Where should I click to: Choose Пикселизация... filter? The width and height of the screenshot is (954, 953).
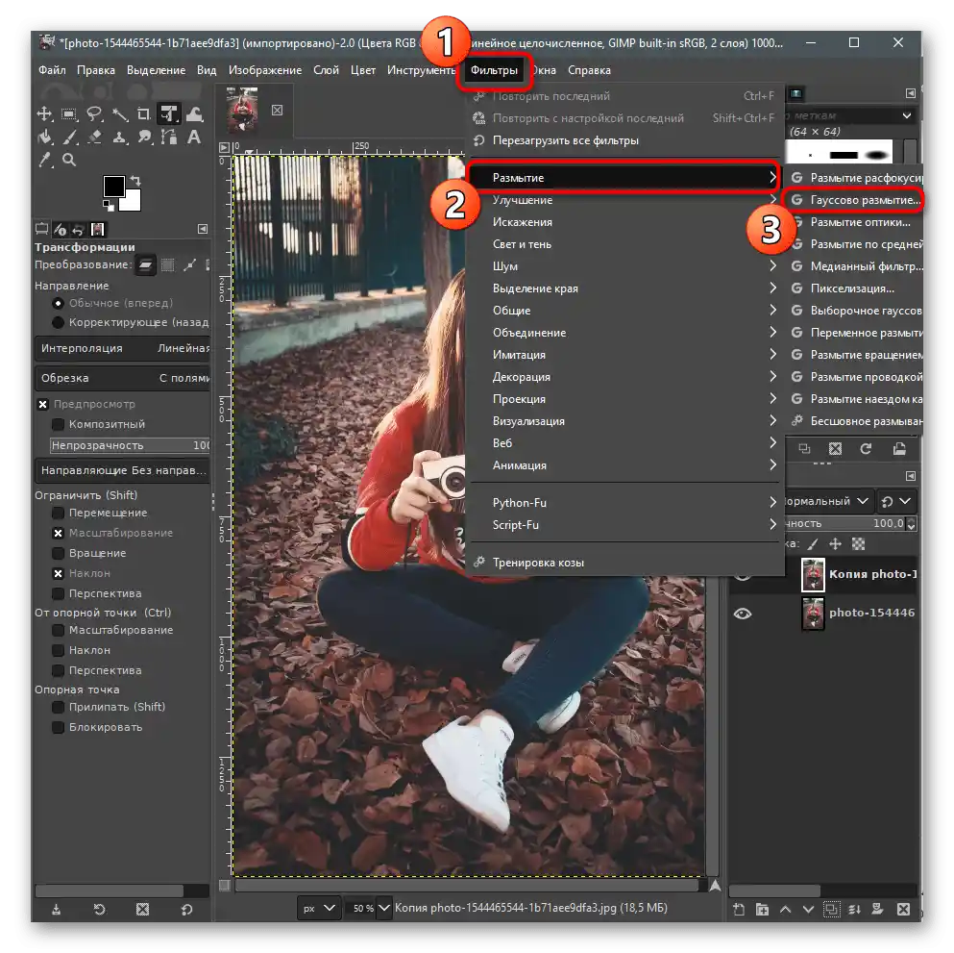pos(855,288)
